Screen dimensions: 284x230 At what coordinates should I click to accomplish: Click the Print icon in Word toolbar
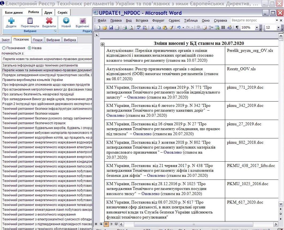pyautogui.click(x=125, y=28)
